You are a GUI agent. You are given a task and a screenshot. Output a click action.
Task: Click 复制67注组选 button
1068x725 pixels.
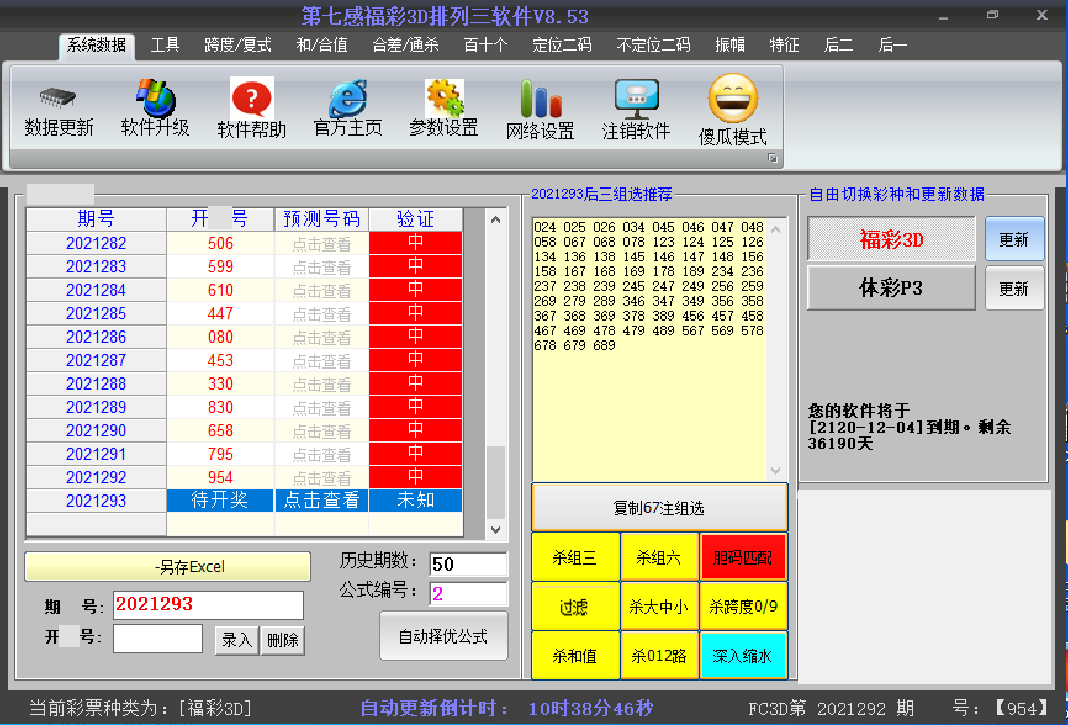(659, 508)
